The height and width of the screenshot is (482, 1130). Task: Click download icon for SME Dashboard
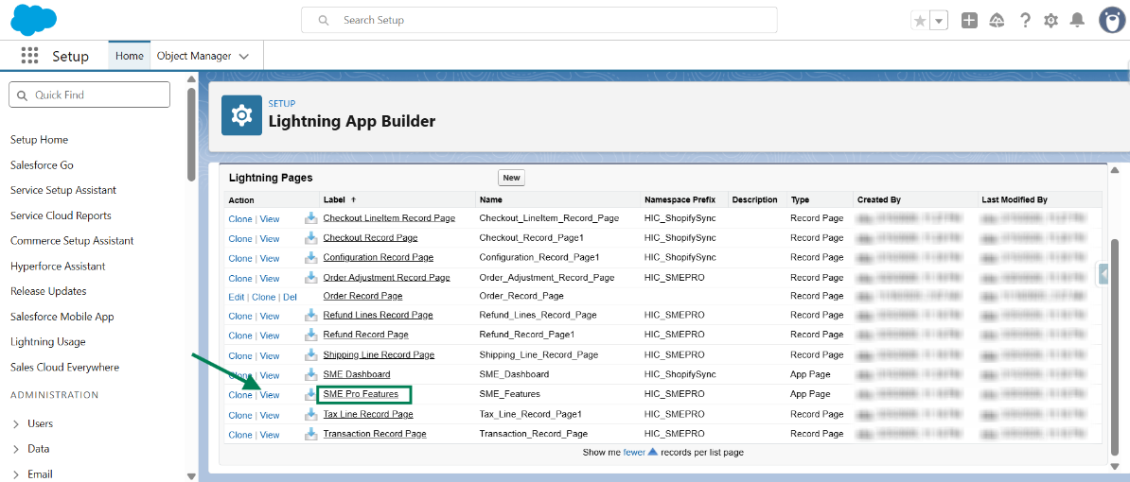click(310, 374)
